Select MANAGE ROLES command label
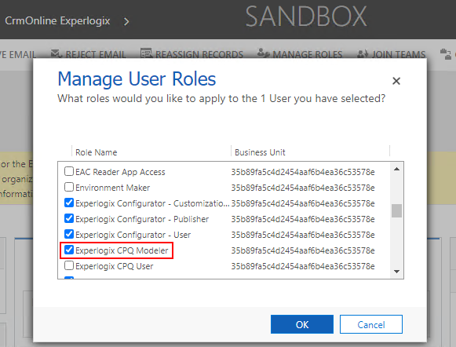This screenshot has height=347, width=456. [x=308, y=54]
